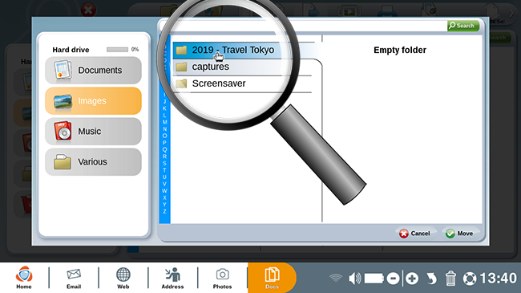Confirm with the Move button
Screen dimensions: 521x293
click(x=459, y=234)
